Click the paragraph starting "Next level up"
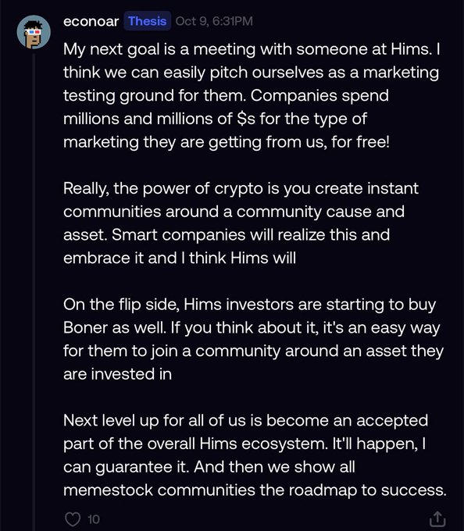This screenshot has height=531, width=464. [x=255, y=455]
